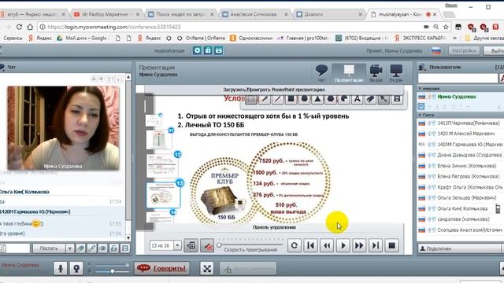Save whiteboard with diskette icon
The image size is (504, 283).
click(397, 99)
